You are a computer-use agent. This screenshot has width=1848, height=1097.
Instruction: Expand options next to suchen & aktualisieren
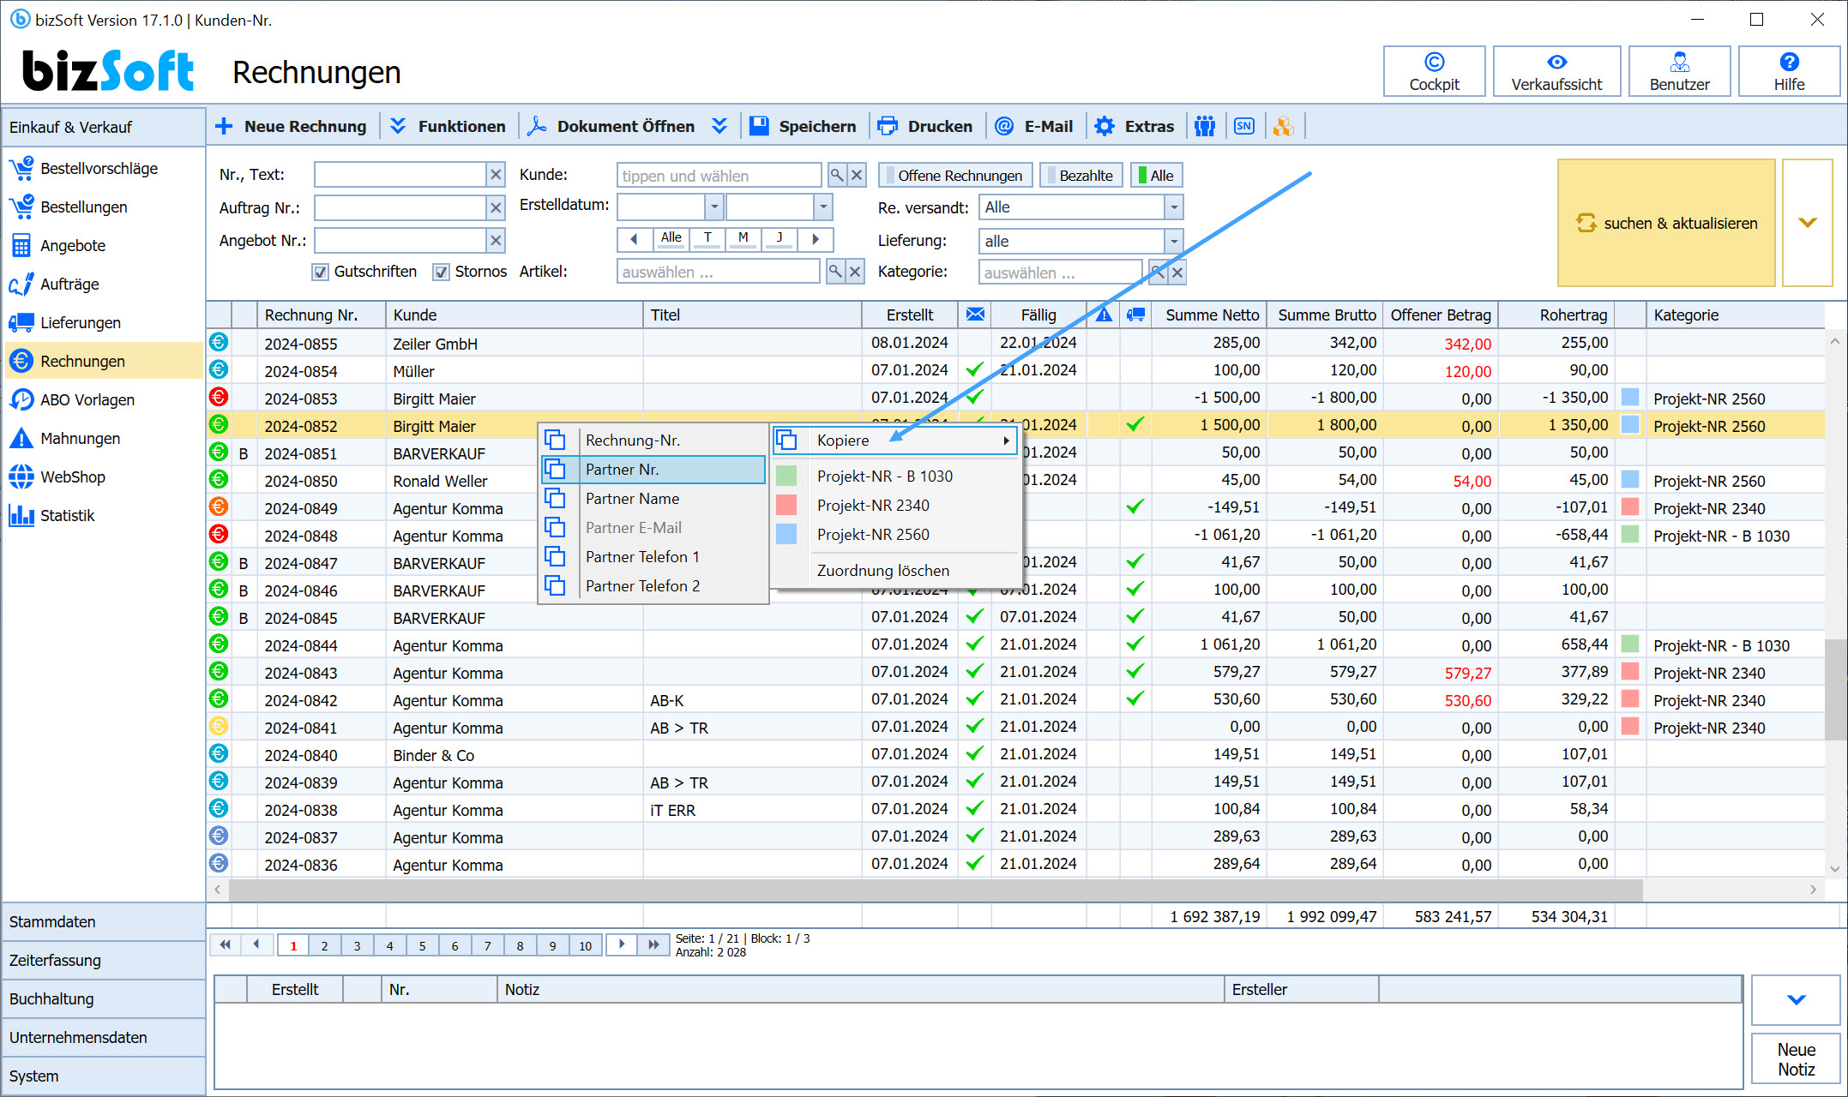click(x=1808, y=222)
